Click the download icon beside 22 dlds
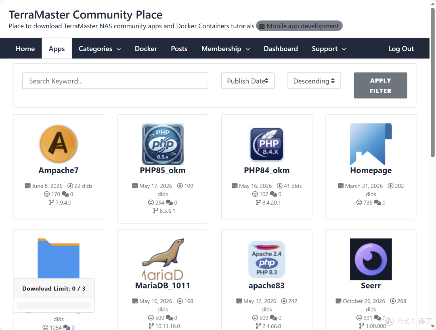This screenshot has height=330, width=436. coord(70,186)
